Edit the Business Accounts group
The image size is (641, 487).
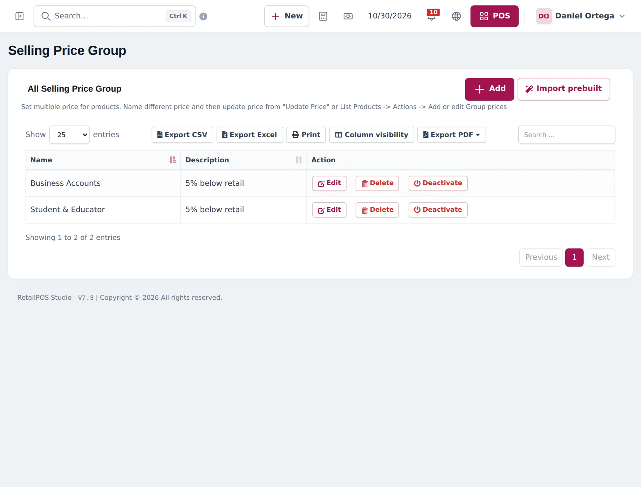pos(329,183)
